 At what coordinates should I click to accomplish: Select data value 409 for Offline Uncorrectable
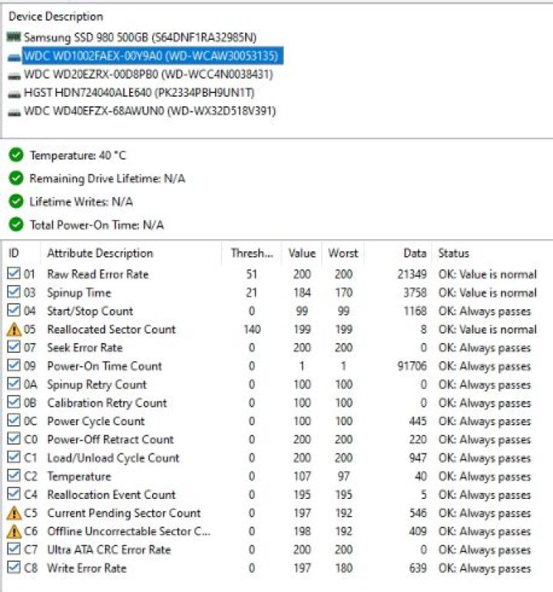(418, 531)
